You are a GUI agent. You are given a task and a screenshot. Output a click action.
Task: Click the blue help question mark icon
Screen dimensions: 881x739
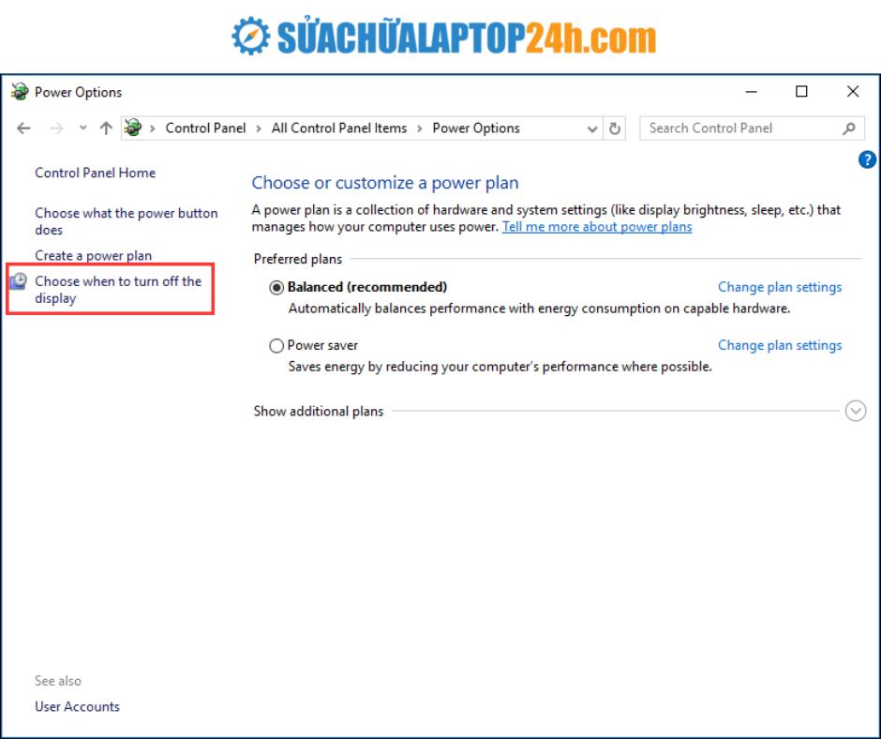coord(867,160)
